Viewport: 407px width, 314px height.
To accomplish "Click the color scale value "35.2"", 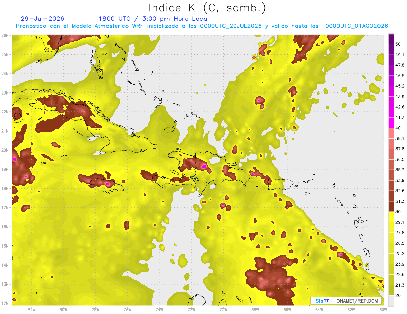I will (400, 170).
